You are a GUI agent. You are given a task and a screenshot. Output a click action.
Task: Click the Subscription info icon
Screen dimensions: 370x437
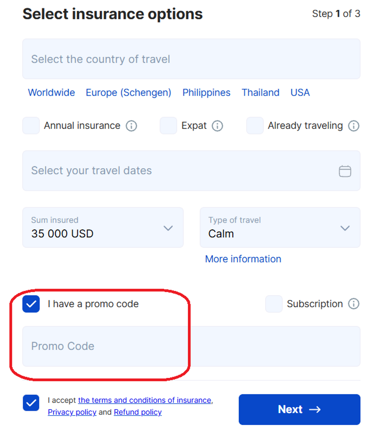click(354, 304)
